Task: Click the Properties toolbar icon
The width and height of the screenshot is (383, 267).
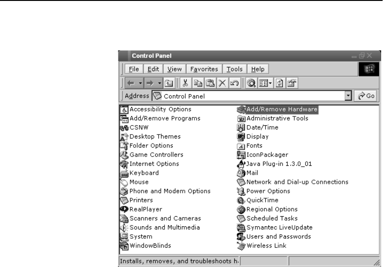Action: click(292, 83)
